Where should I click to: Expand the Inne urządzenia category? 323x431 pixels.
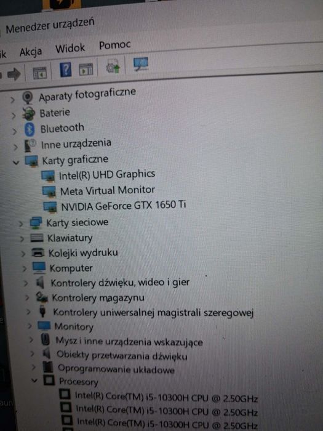pyautogui.click(x=15, y=147)
